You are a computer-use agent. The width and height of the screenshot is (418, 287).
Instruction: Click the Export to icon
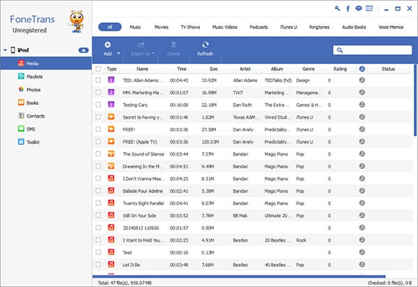(141, 44)
